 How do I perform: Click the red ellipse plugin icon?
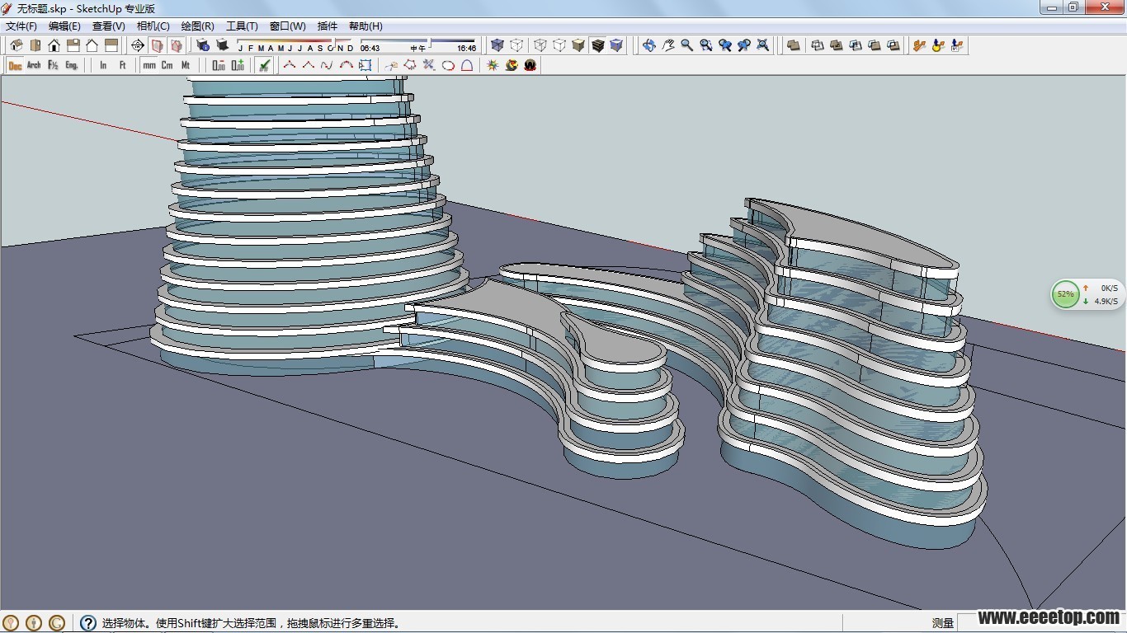tap(448, 64)
